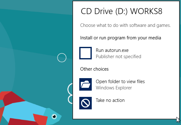Click the 'Other choices' heading
Viewport: 181px width, 125px height.
pos(94,69)
